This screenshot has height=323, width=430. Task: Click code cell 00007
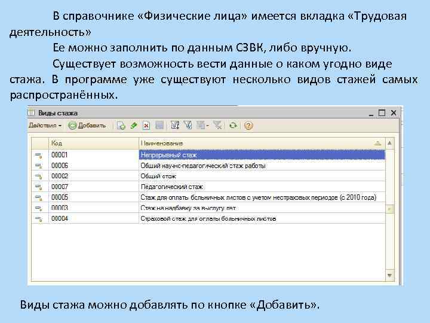coord(94,187)
